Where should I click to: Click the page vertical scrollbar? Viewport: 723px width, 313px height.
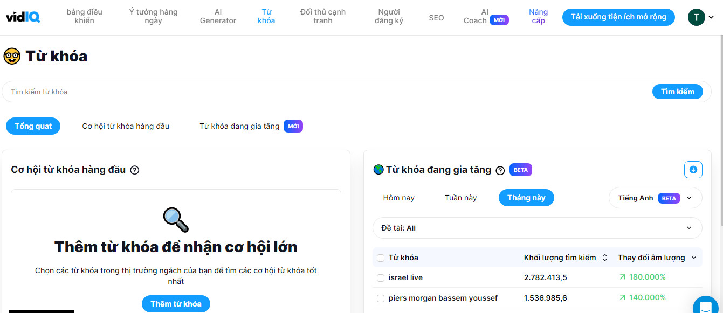pyautogui.click(x=721, y=129)
